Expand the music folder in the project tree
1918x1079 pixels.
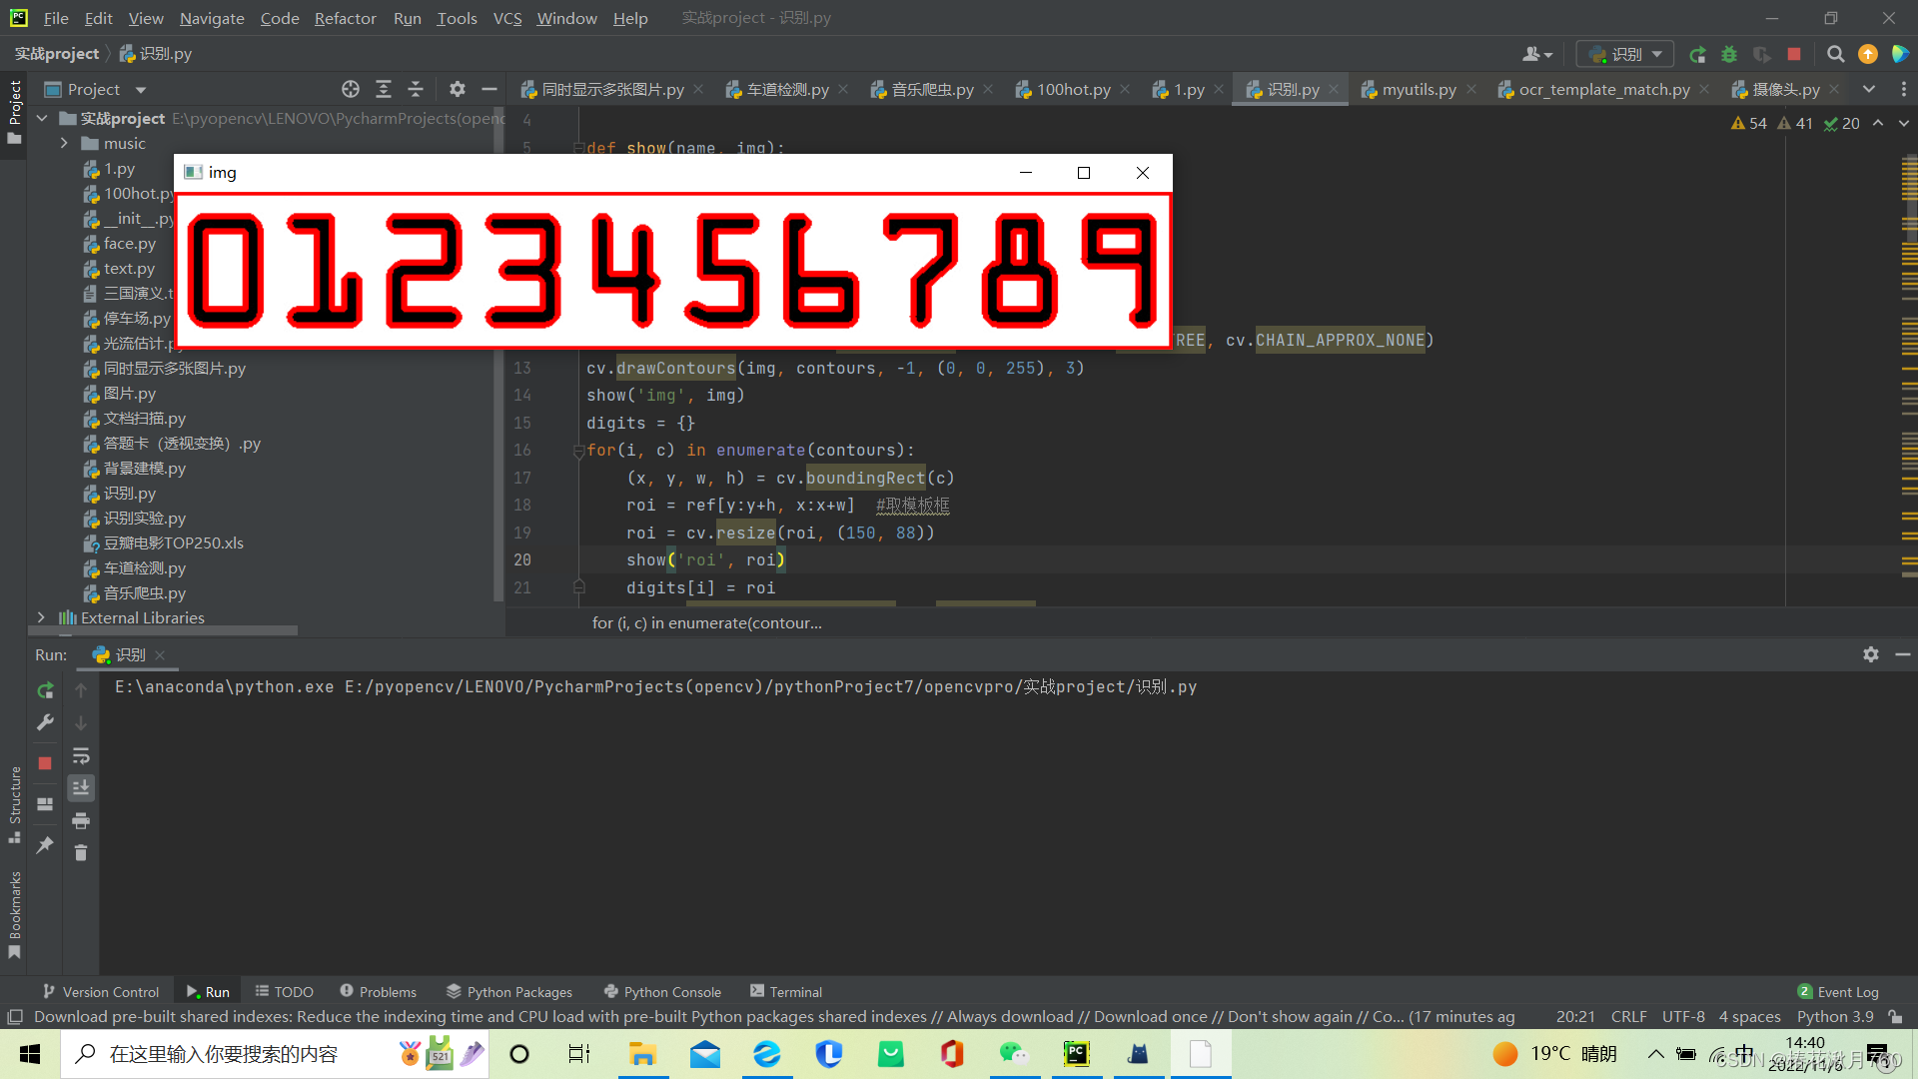pyautogui.click(x=64, y=144)
